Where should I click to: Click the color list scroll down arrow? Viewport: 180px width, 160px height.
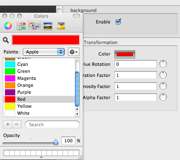(x=77, y=114)
